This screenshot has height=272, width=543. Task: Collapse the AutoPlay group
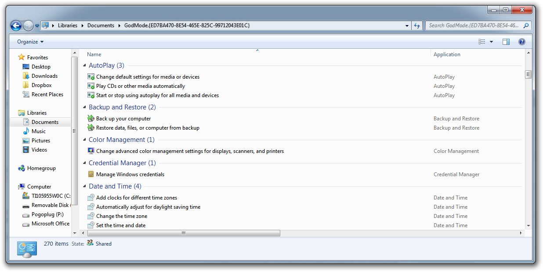tap(85, 66)
